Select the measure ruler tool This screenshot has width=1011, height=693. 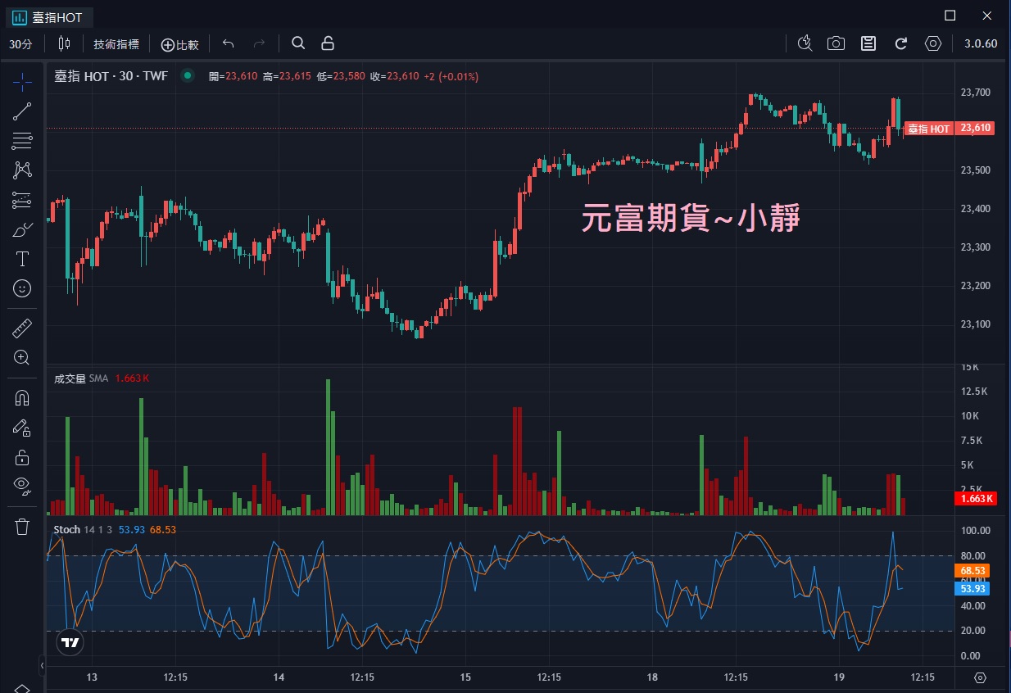[x=22, y=327]
